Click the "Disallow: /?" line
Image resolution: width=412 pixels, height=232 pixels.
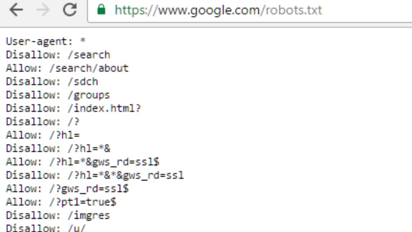click(43, 122)
